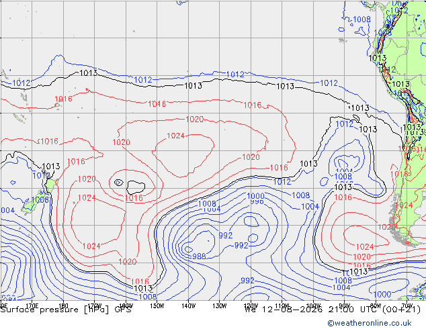Select the 130W longitude axis label
426x329 pixels.
point(220,306)
